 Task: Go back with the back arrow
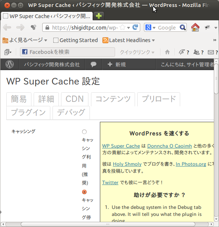(7, 27)
